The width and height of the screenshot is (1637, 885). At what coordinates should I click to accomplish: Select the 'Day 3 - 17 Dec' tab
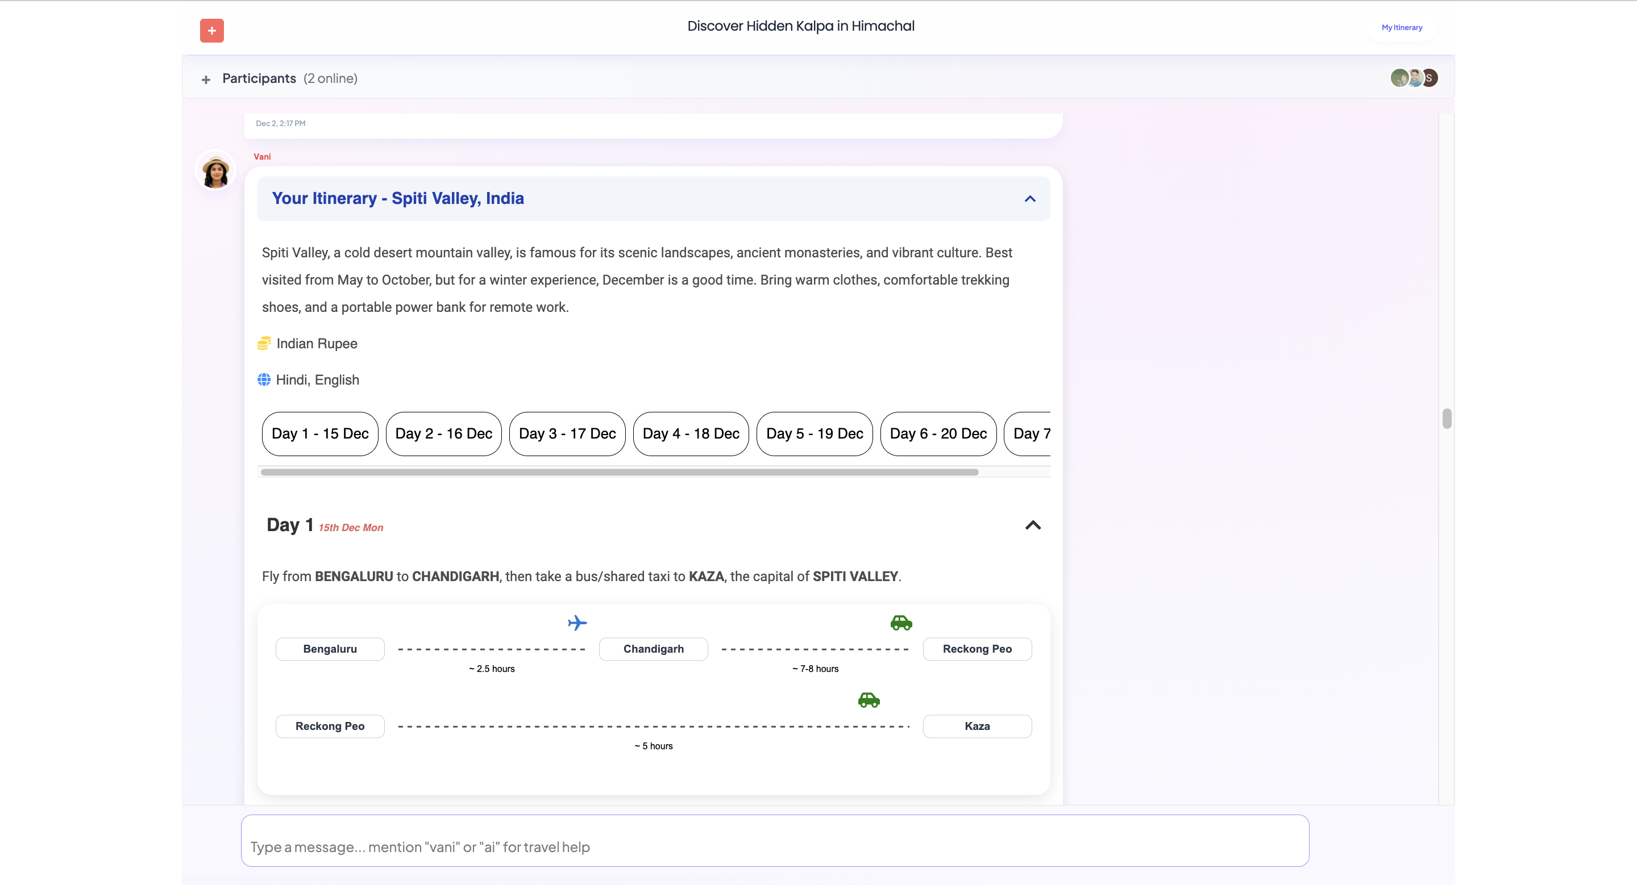tap(567, 433)
